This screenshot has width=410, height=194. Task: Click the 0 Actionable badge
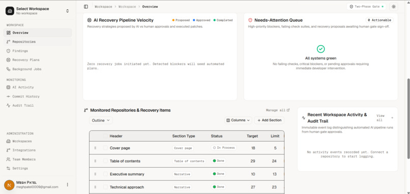(379, 20)
